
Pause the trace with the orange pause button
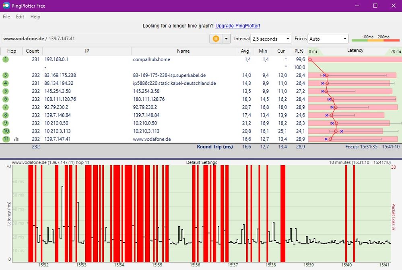click(x=216, y=39)
